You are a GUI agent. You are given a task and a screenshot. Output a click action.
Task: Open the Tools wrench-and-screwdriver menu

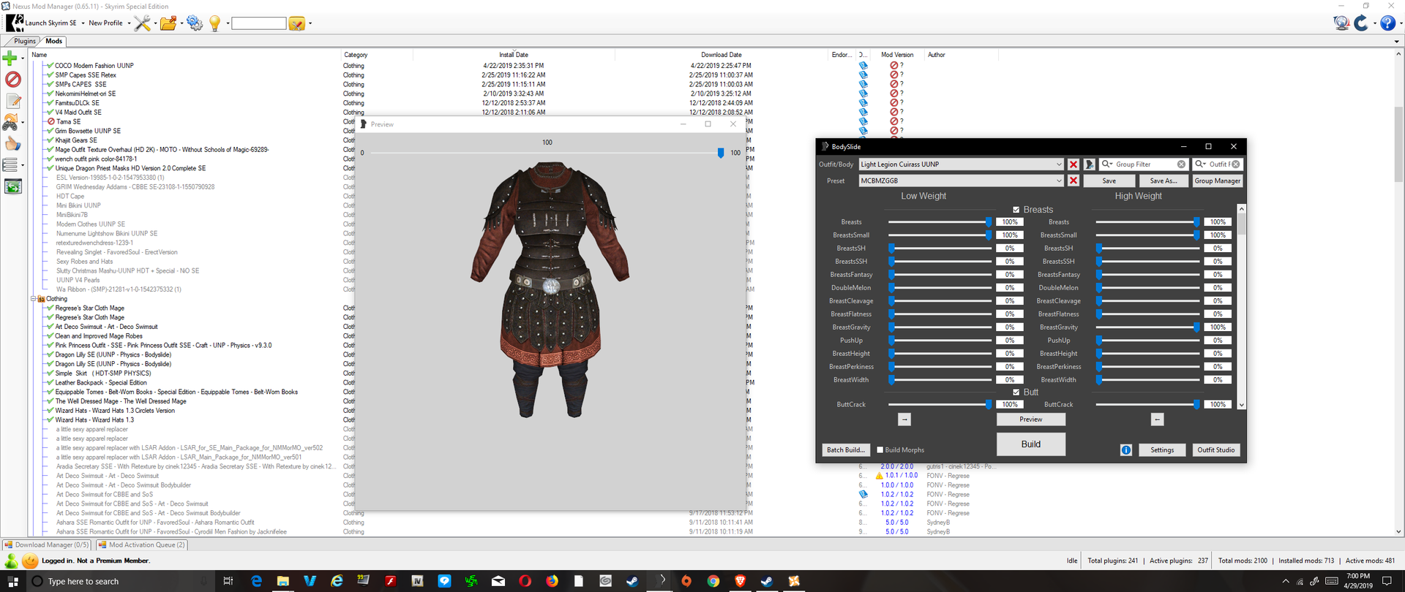(x=142, y=23)
